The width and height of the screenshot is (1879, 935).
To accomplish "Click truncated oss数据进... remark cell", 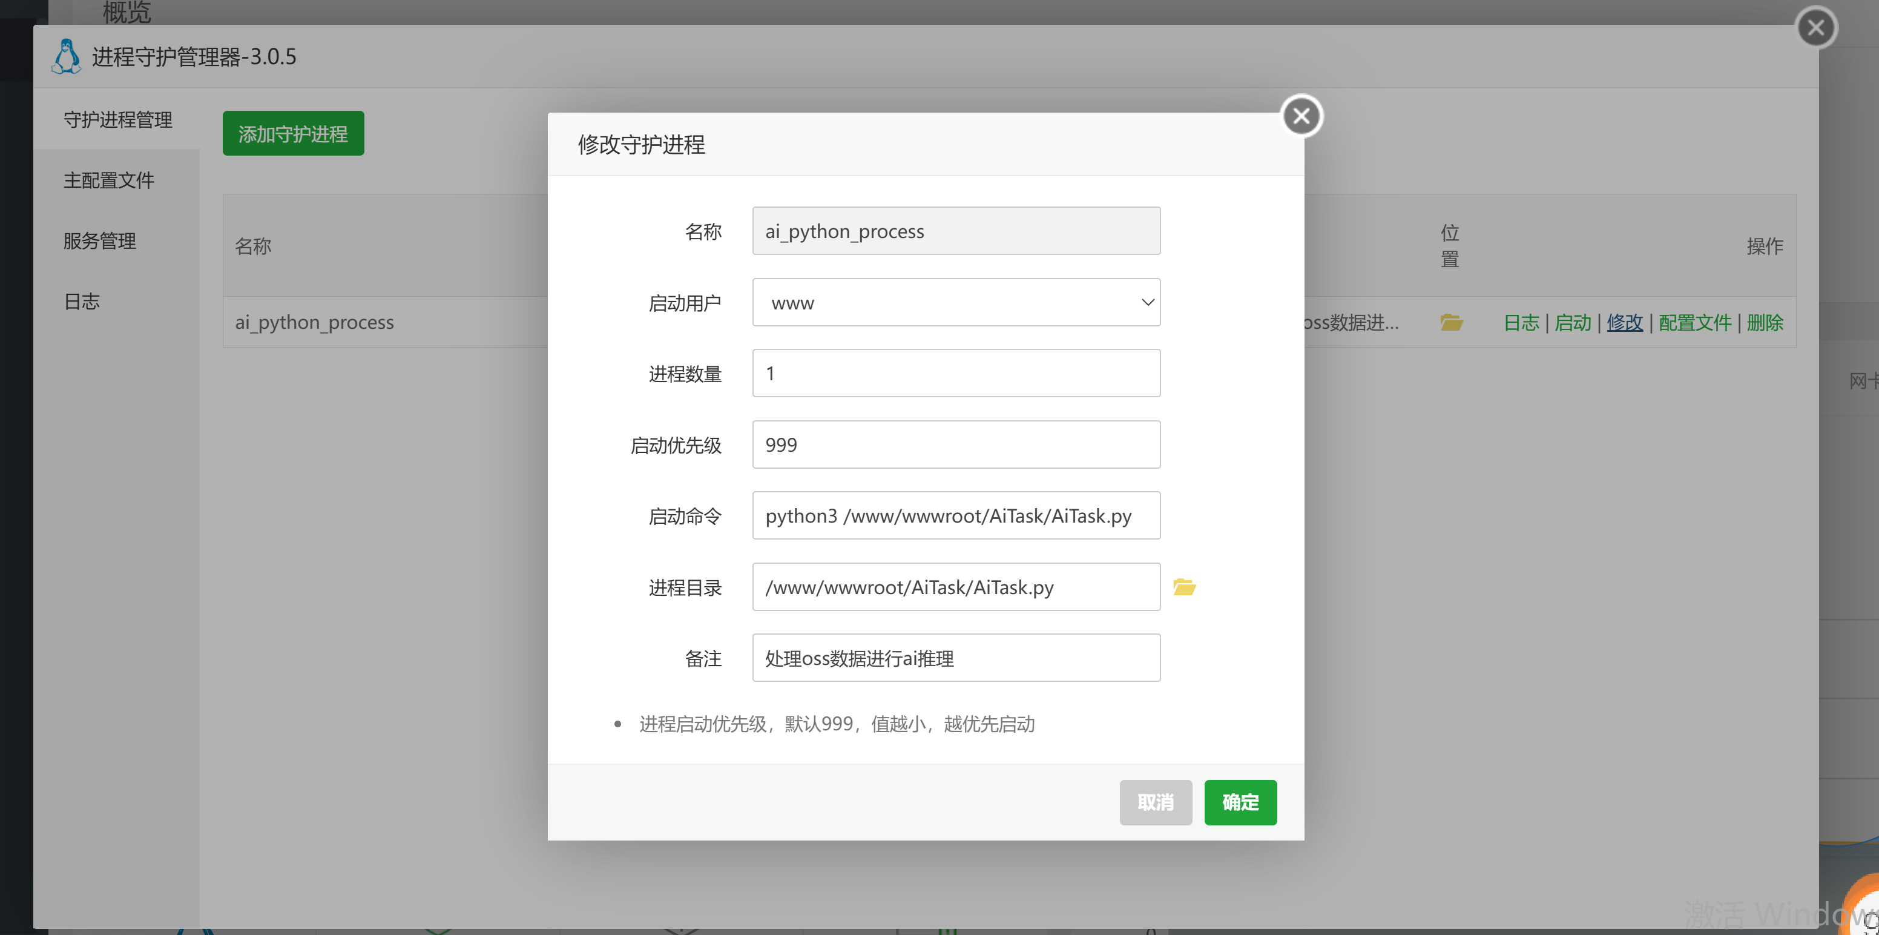I will 1352,322.
